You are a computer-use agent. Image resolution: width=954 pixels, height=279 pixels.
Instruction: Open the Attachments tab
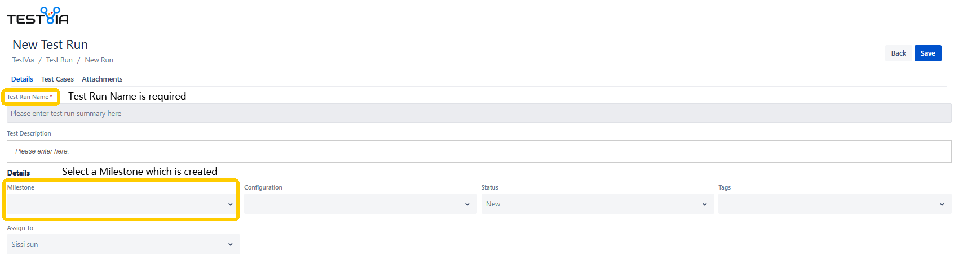(102, 79)
